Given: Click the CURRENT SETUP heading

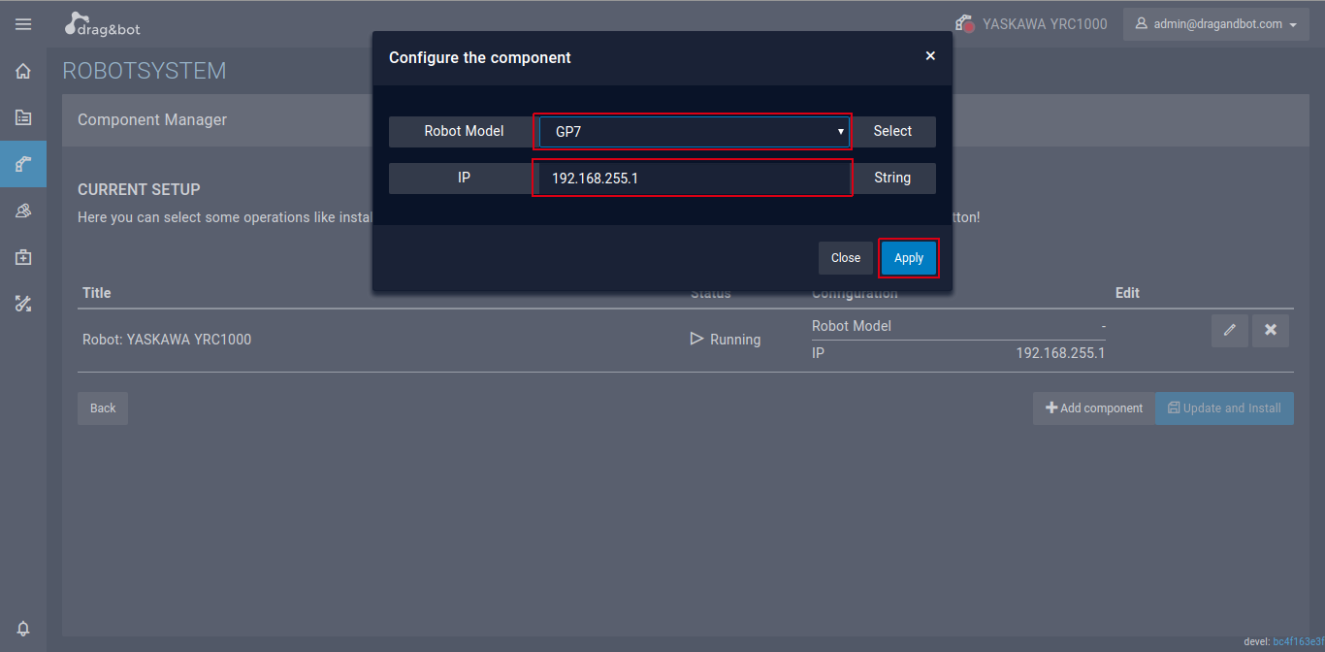Looking at the screenshot, I should [139, 190].
